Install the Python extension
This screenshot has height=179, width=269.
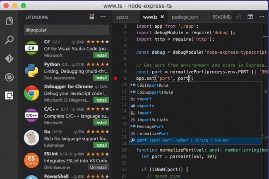tap(101, 78)
